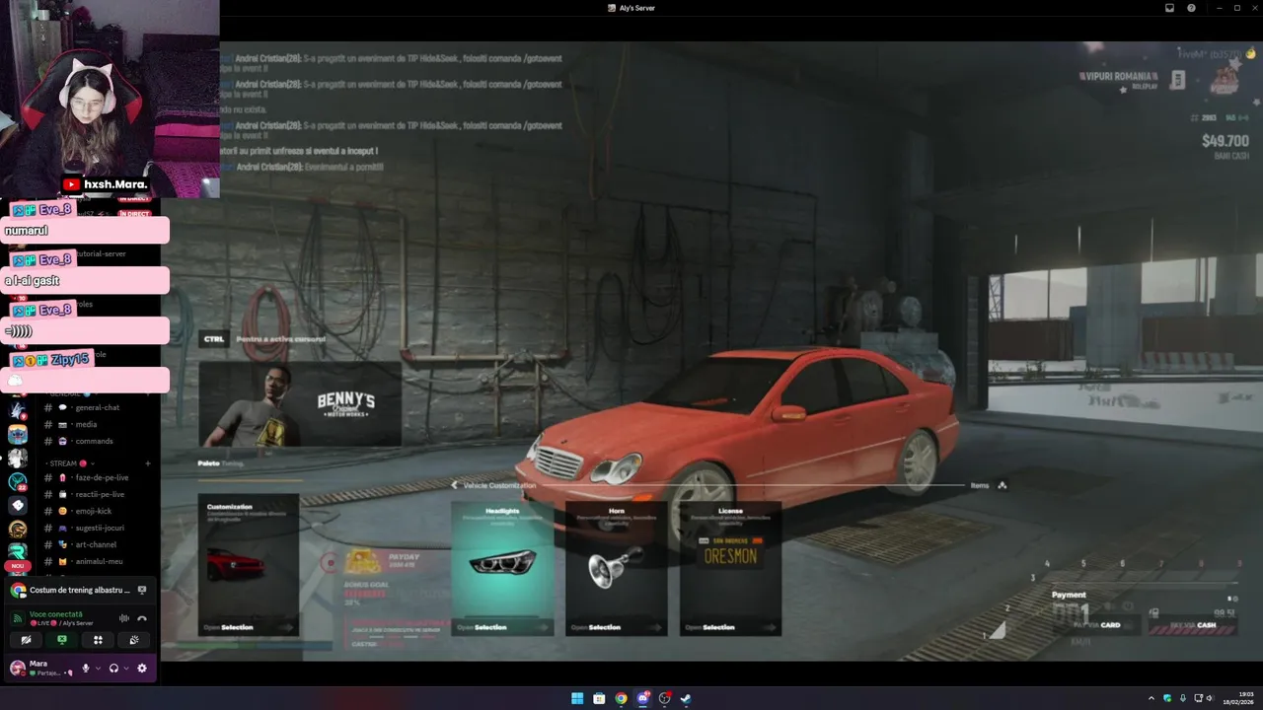
Task: Open Discord from the taskbar
Action: [x=642, y=699]
